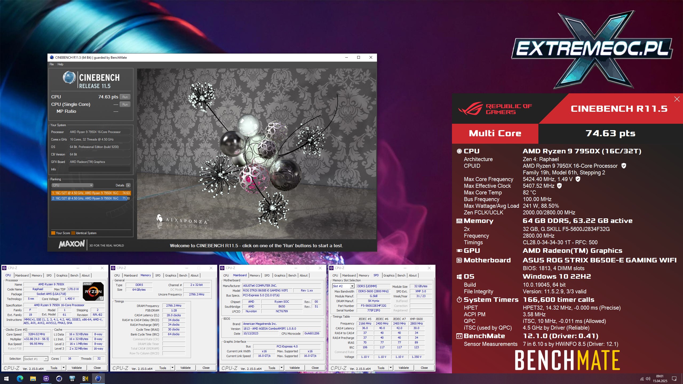Click the verified shield beside Max Effective Clock
The image size is (683, 384).
tap(559, 186)
